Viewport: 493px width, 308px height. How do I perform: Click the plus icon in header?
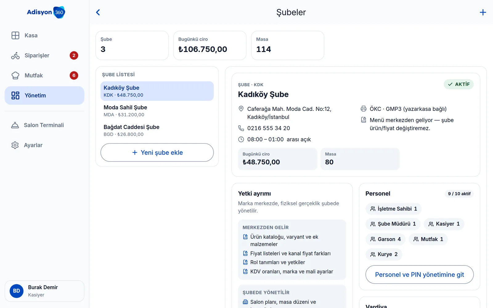[483, 12]
